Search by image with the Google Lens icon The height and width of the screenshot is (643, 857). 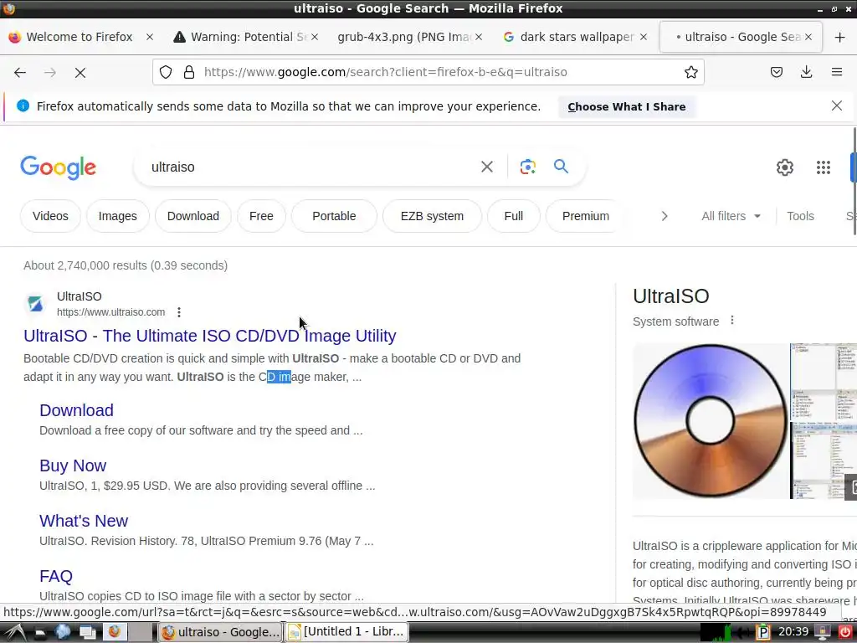(x=528, y=167)
